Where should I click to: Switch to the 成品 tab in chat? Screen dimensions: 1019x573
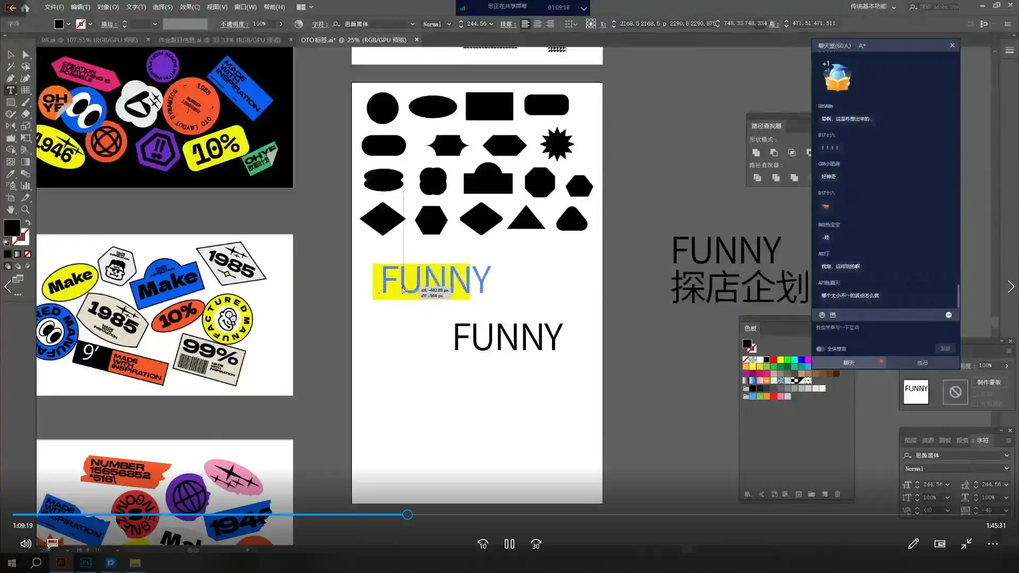tap(922, 363)
